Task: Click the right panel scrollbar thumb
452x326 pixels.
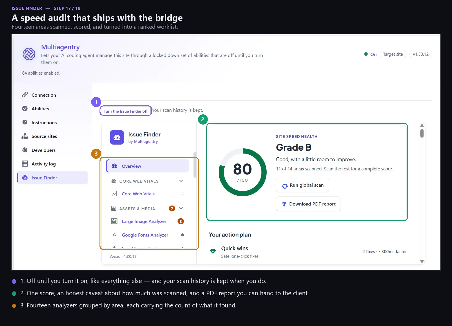Action: 422,133
